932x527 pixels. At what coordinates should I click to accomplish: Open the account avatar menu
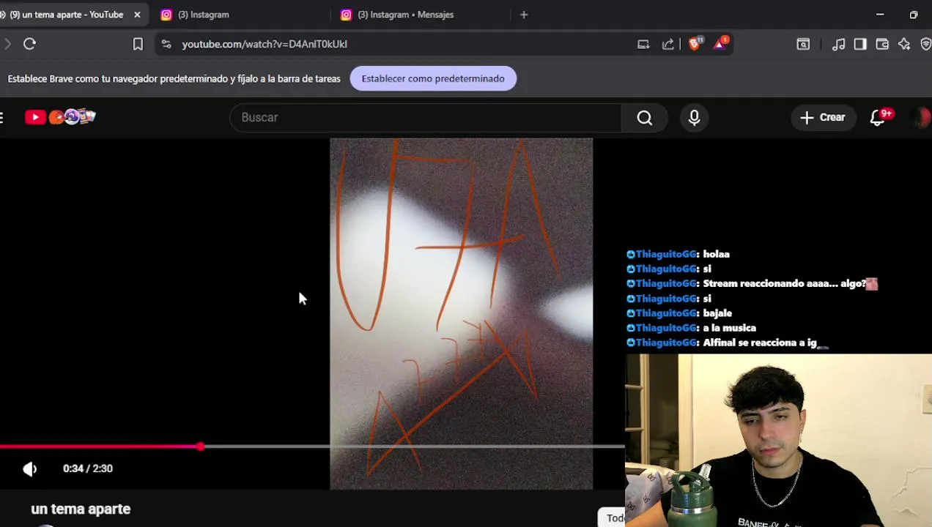[x=920, y=117]
